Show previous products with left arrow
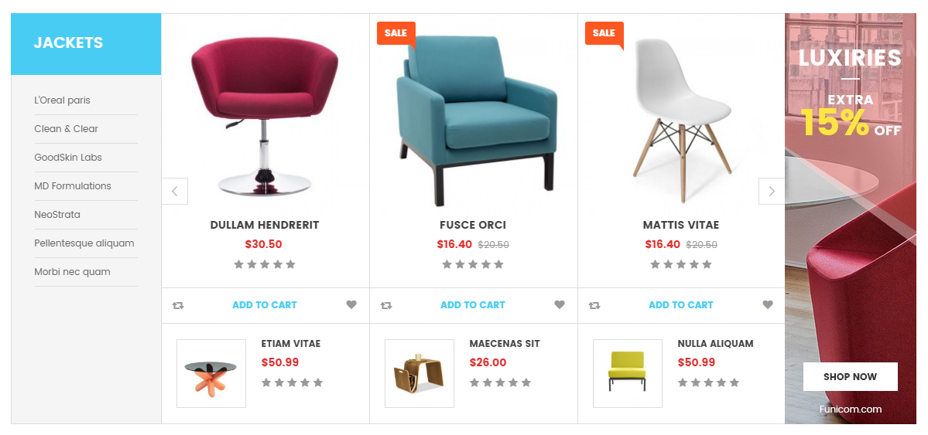The height and width of the screenshot is (435, 928). (x=175, y=191)
